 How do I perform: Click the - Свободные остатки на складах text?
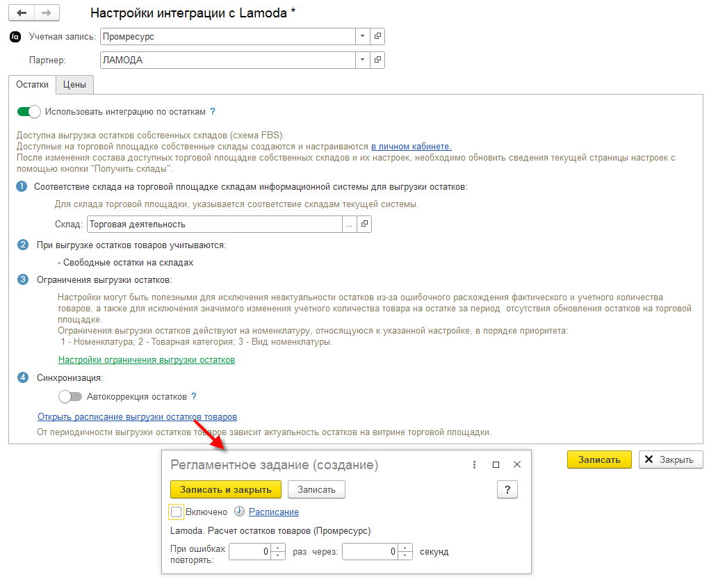[x=126, y=263]
